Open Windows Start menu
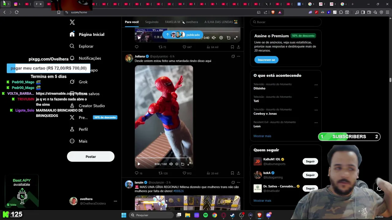 point(124,215)
